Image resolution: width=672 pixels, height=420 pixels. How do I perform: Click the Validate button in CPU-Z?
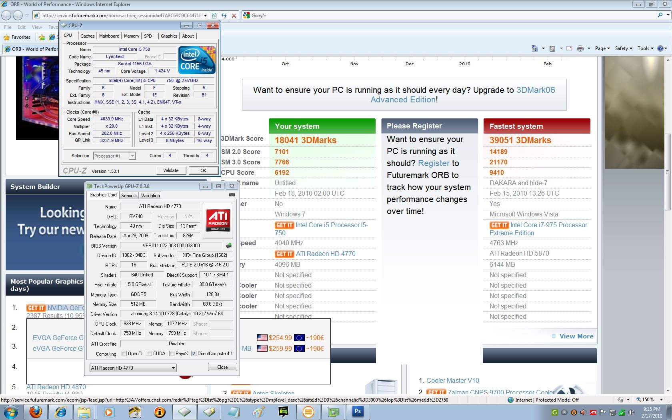(171, 170)
